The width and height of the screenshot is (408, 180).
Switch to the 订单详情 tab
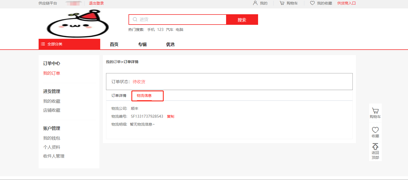[119, 96]
